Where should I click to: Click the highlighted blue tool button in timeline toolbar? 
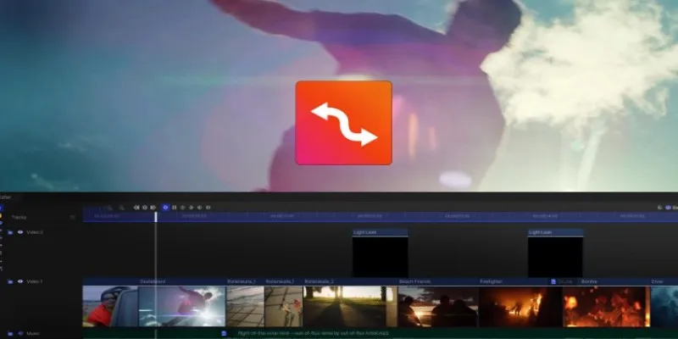[165, 208]
